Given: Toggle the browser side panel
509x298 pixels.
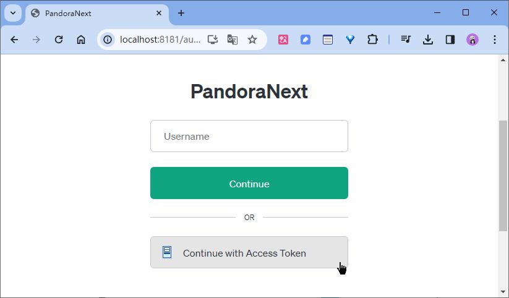Looking at the screenshot, I should (450, 40).
